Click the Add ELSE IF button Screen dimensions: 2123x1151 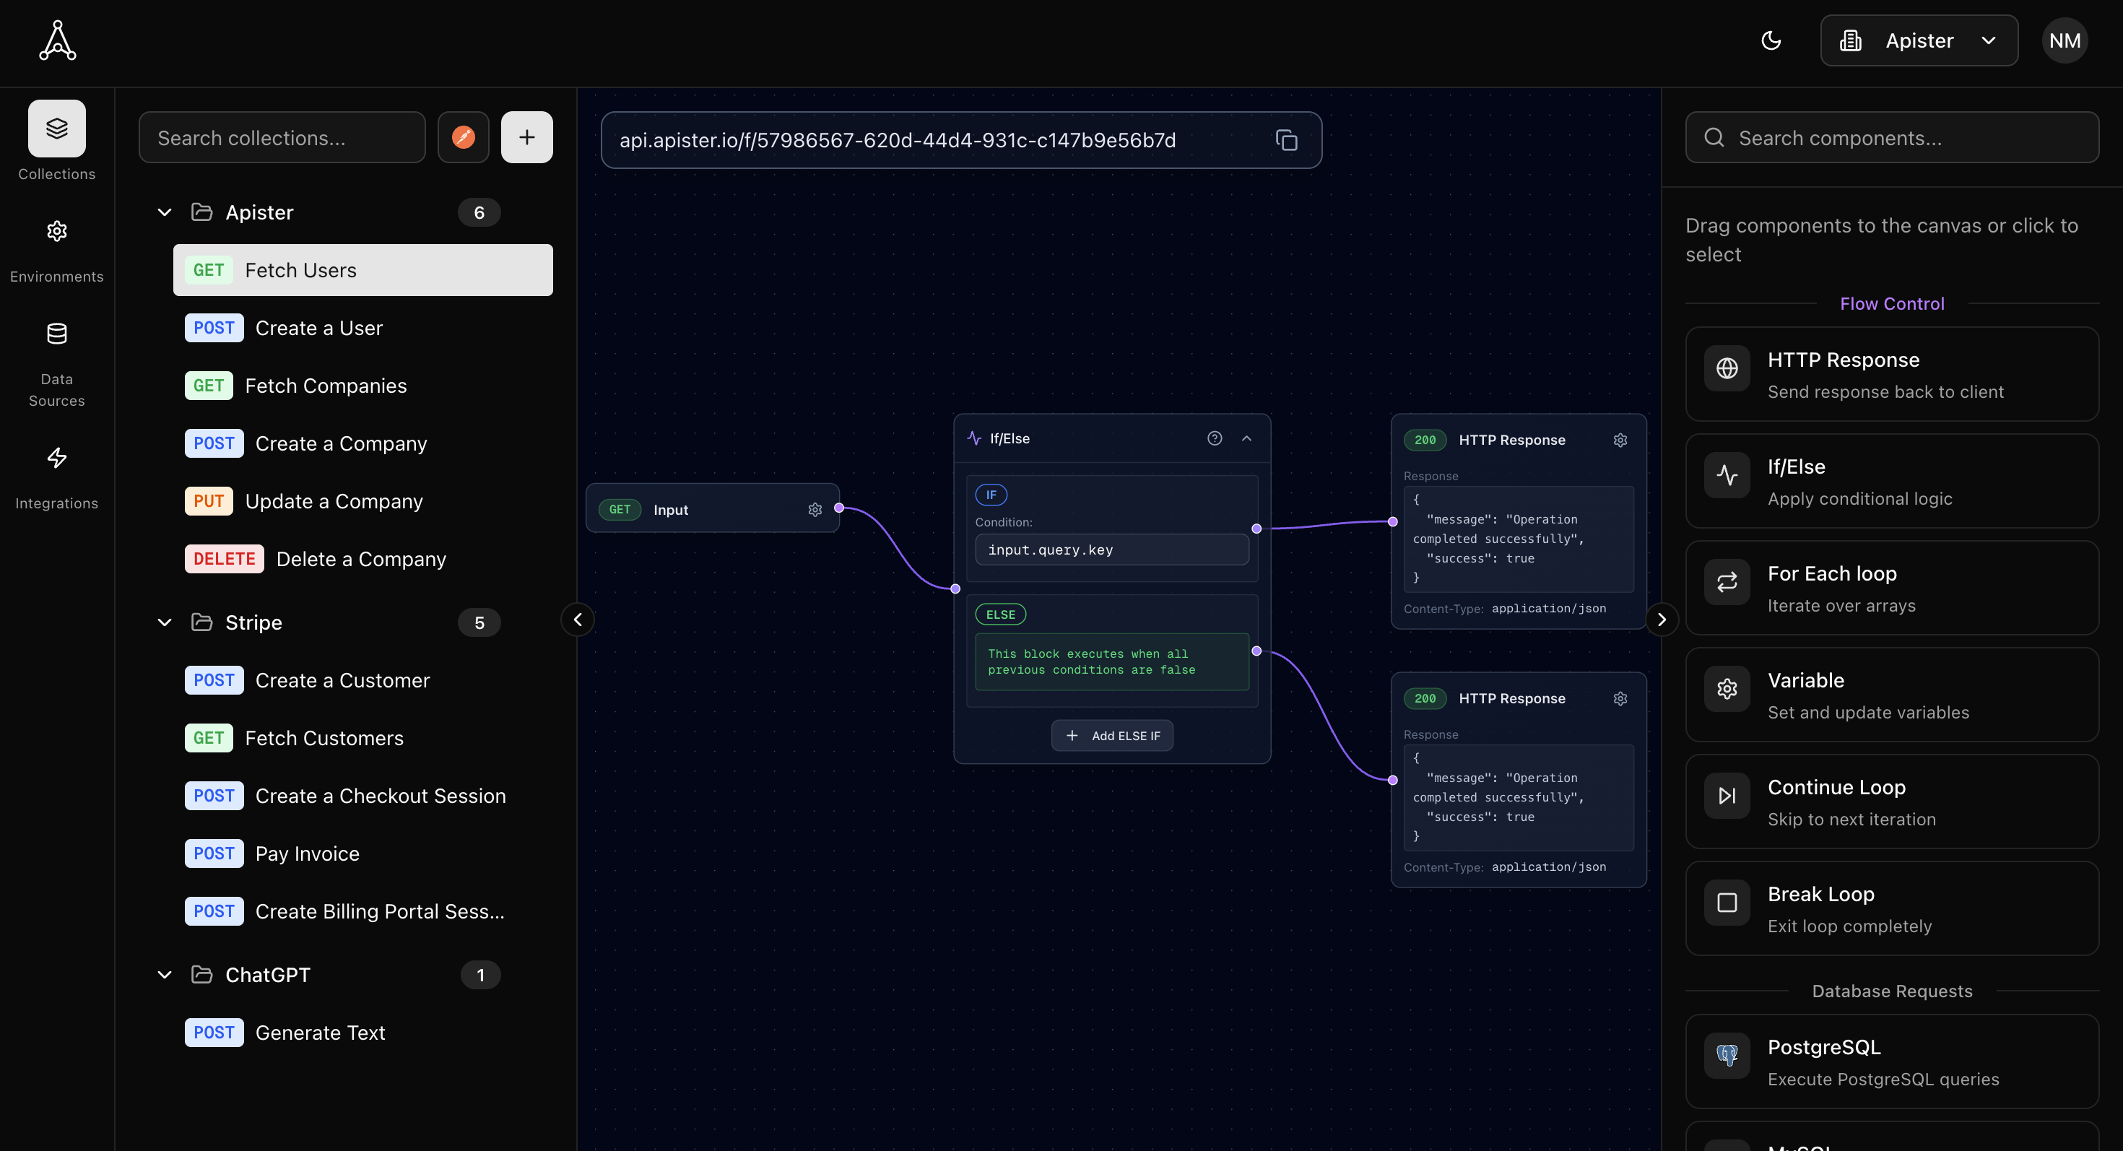(1112, 736)
